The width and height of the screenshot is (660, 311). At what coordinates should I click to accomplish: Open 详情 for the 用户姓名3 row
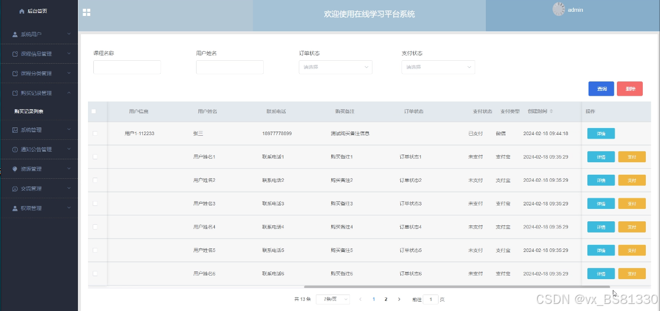coord(601,203)
